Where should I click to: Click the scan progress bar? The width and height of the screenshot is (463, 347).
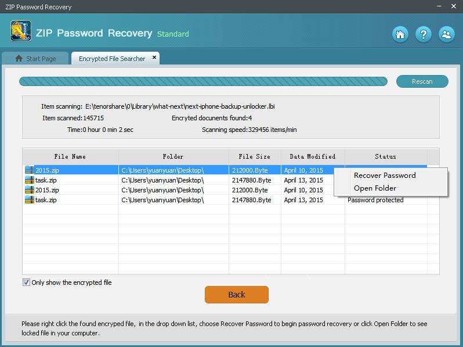pos(203,81)
